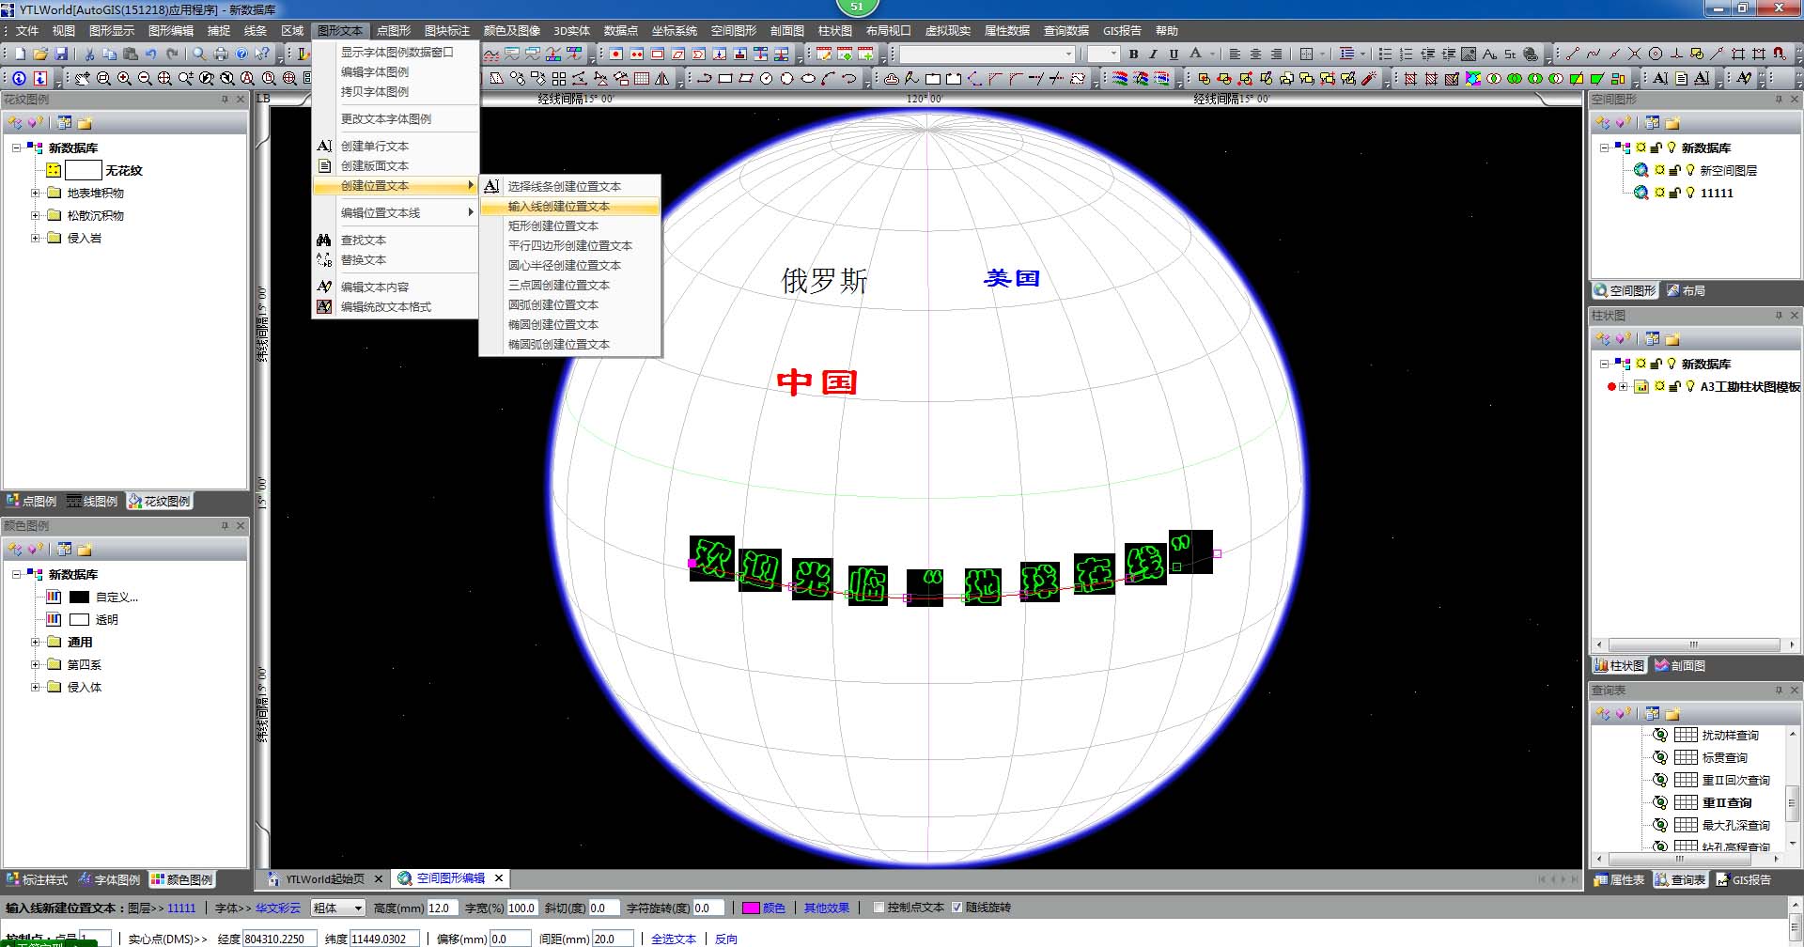Screen dimensions: 1804x947
Task: Click the align left icon
Action: pos(1235,54)
